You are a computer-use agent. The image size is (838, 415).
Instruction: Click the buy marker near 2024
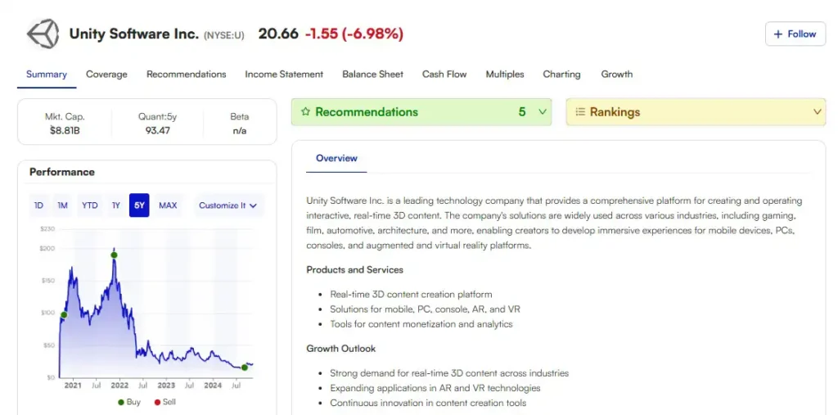click(x=245, y=368)
